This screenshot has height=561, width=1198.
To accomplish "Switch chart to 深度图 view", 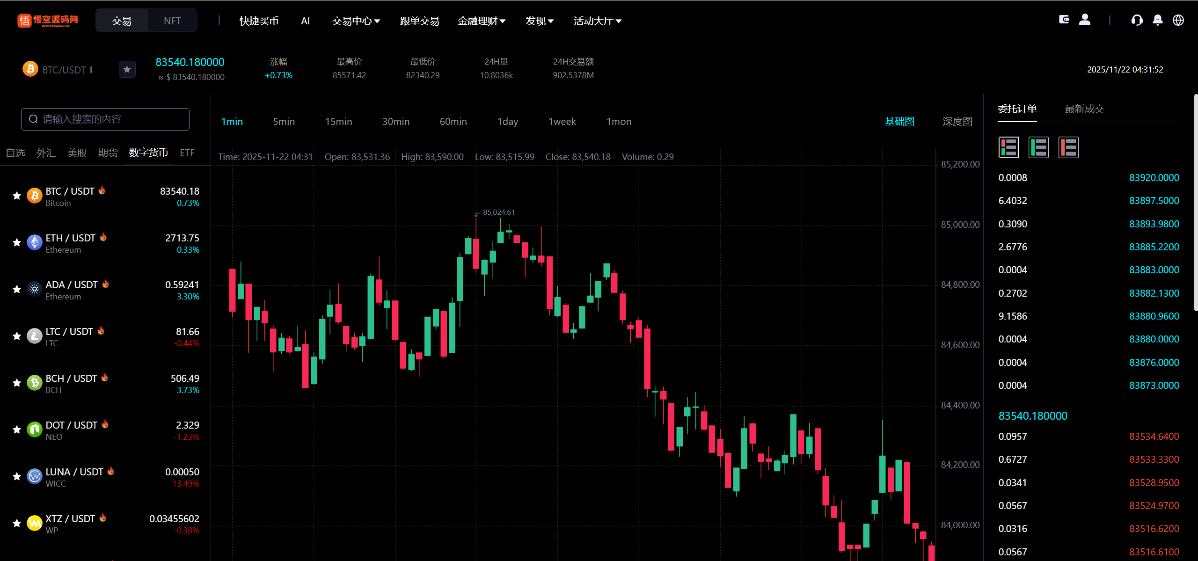I will pos(957,122).
